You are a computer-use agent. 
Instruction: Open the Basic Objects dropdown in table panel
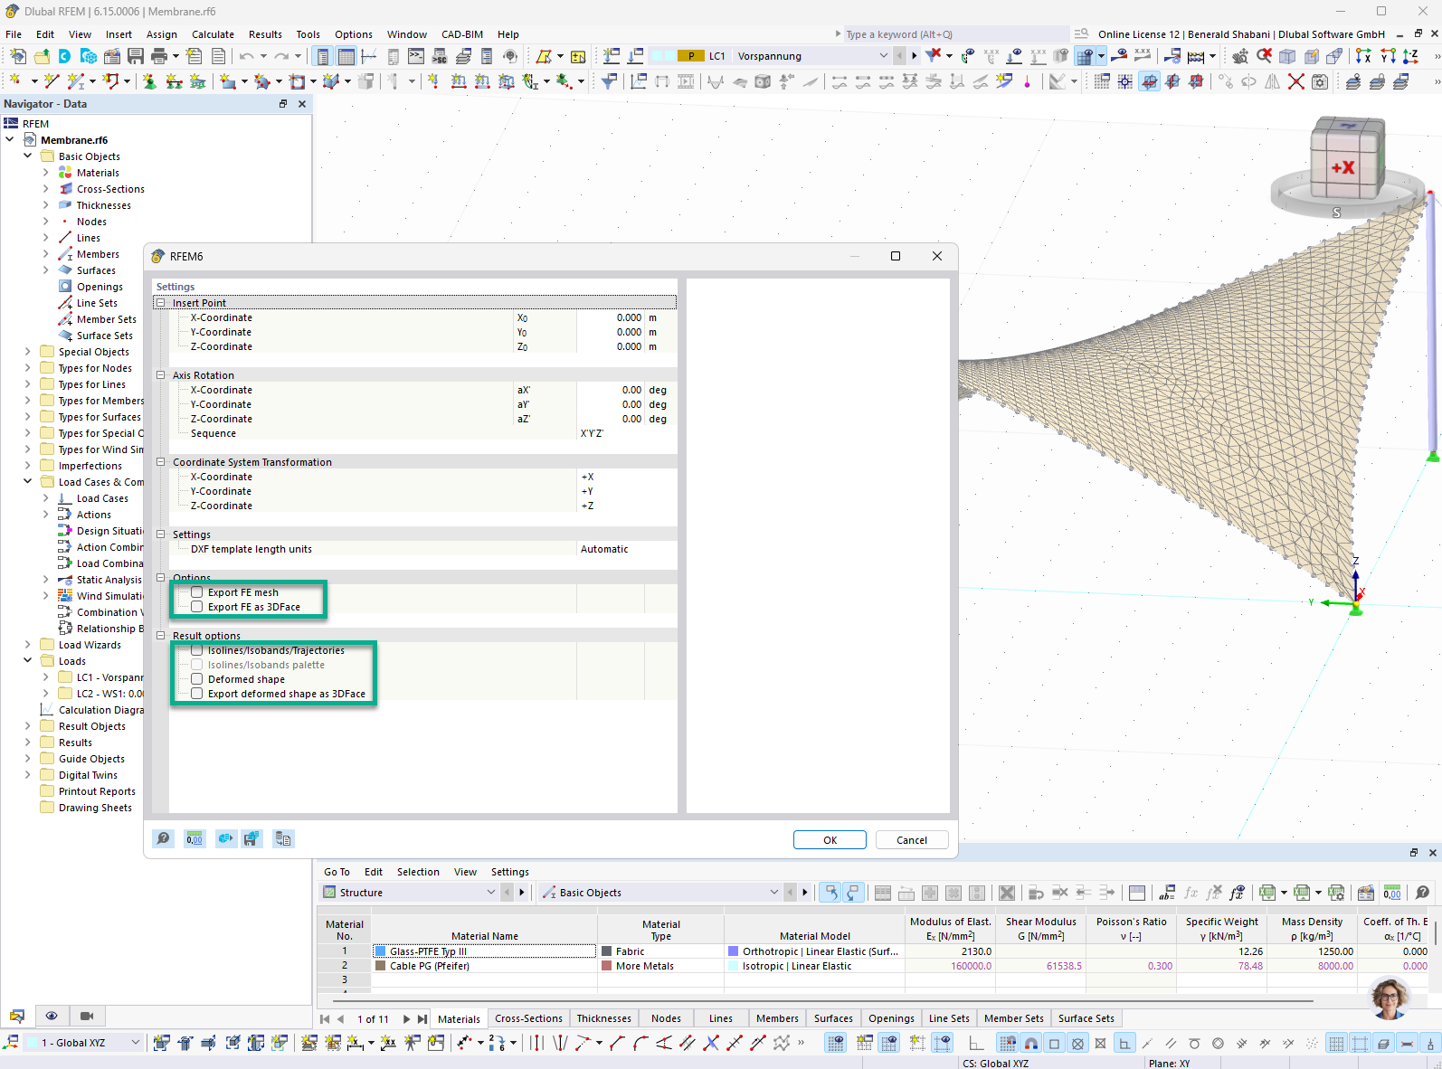[x=773, y=893]
